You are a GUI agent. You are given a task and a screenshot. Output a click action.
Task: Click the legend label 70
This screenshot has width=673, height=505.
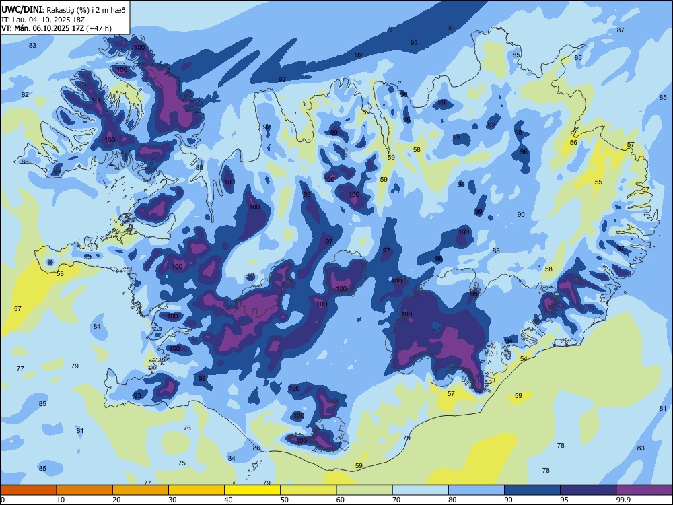pos(396,500)
